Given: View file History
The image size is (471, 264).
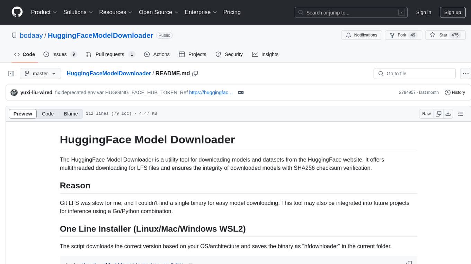Looking at the screenshot, I should [455, 92].
